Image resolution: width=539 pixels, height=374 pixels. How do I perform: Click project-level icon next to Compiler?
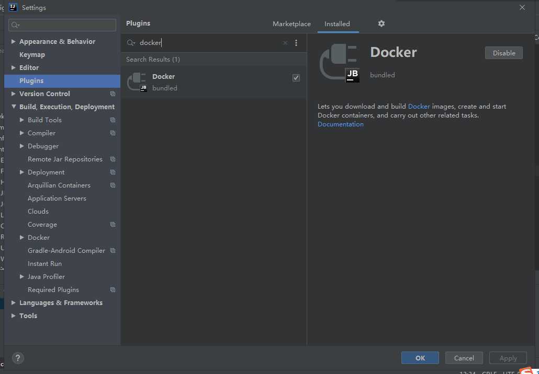pyautogui.click(x=113, y=133)
